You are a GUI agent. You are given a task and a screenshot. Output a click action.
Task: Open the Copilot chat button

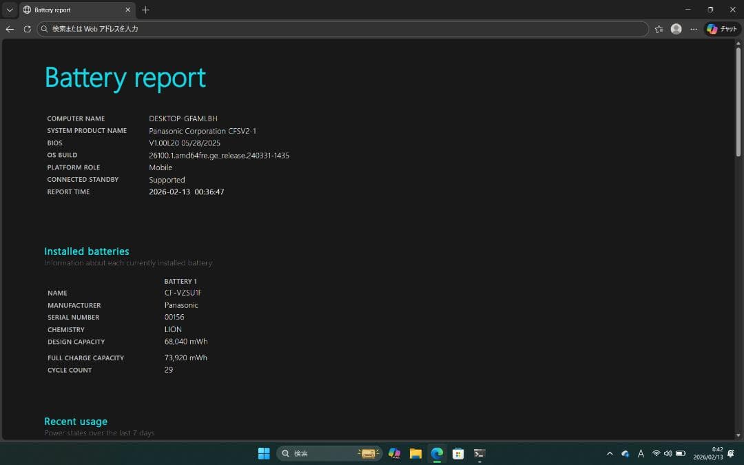pyautogui.click(x=721, y=29)
